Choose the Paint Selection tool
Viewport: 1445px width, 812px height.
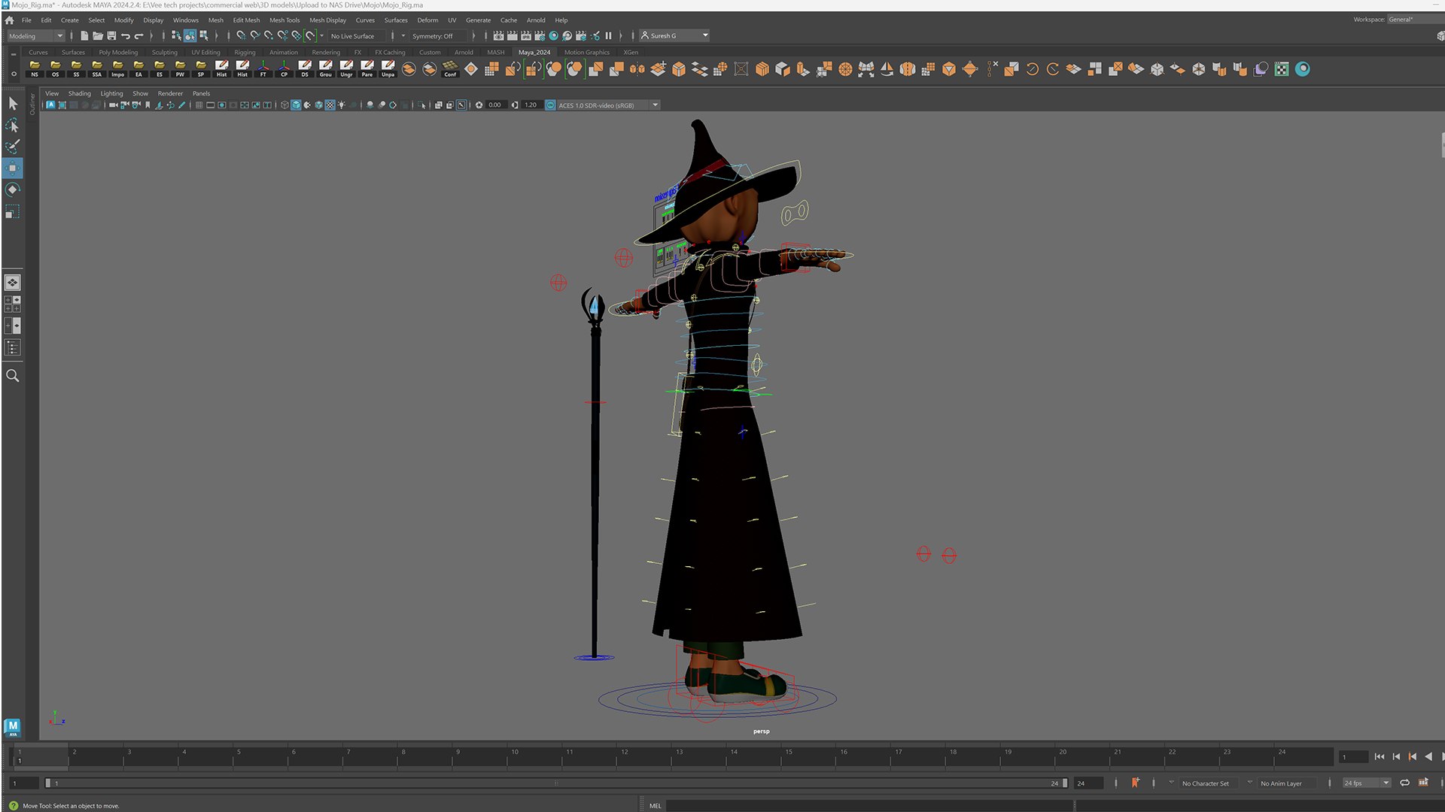(x=13, y=147)
